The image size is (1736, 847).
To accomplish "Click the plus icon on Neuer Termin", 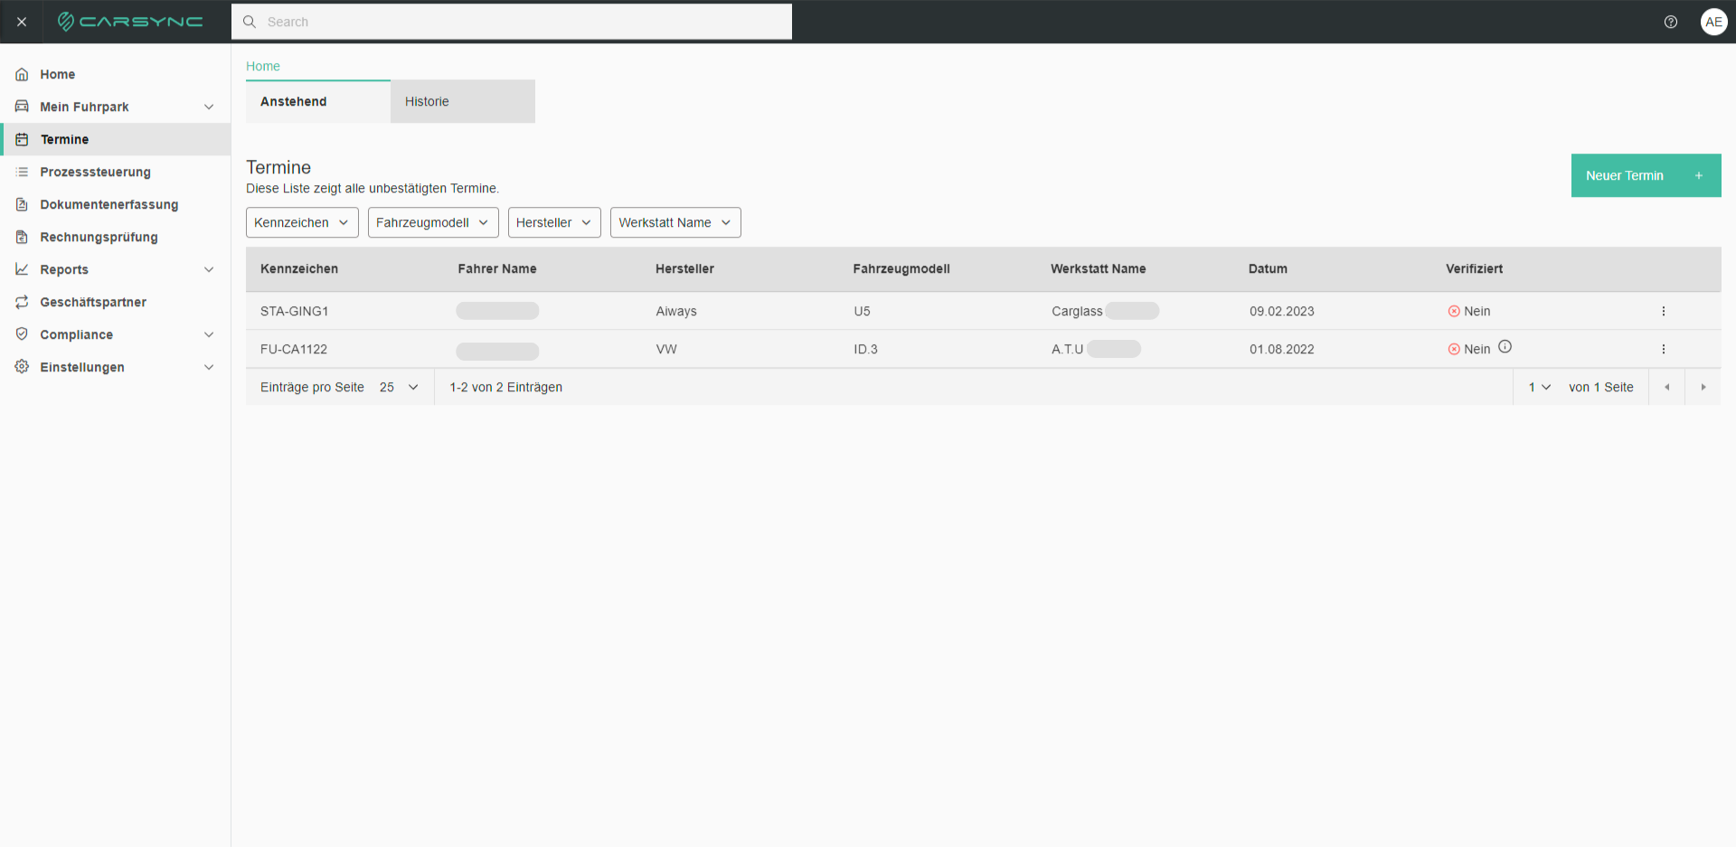I will (1699, 175).
